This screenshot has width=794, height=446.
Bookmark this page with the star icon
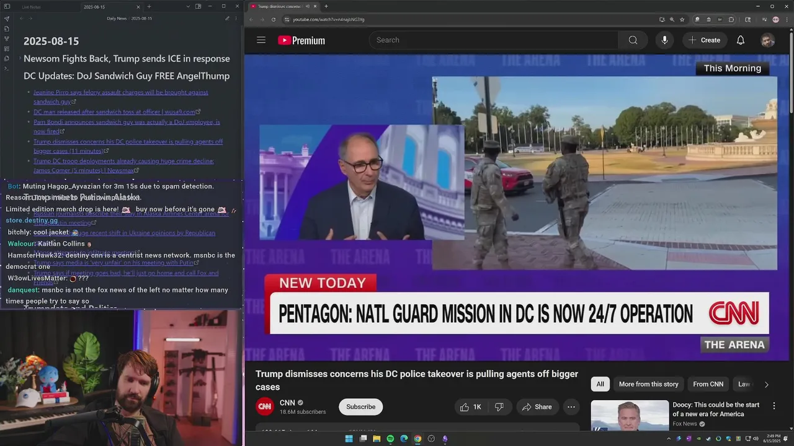682,19
